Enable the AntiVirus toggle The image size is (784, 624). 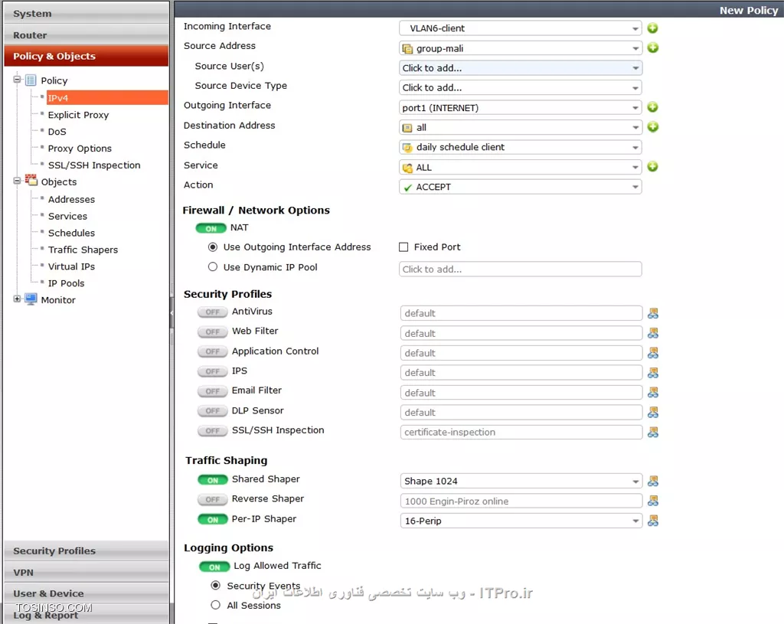click(x=213, y=312)
